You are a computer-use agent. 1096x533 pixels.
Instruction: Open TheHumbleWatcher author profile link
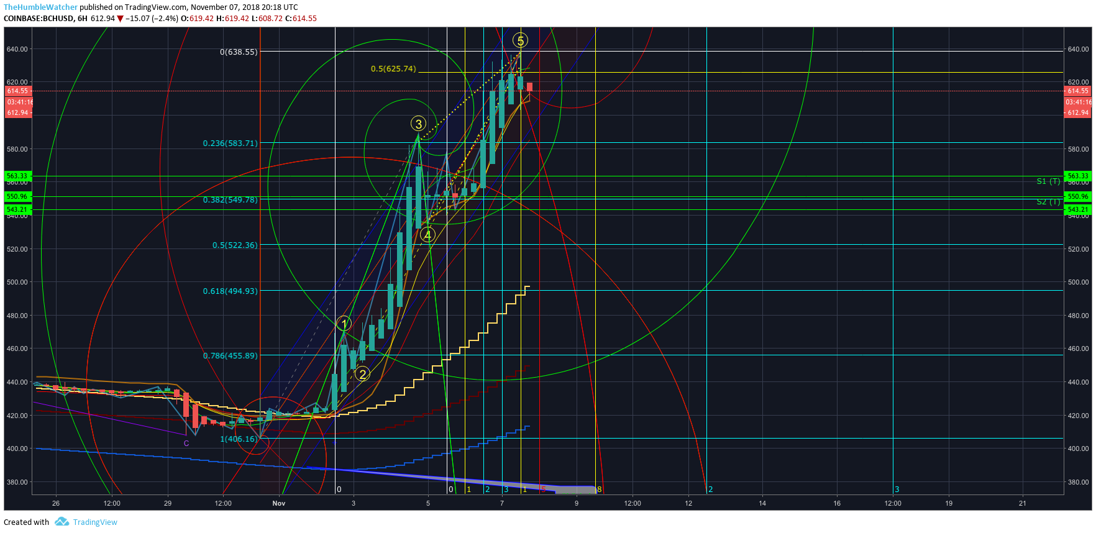point(41,7)
